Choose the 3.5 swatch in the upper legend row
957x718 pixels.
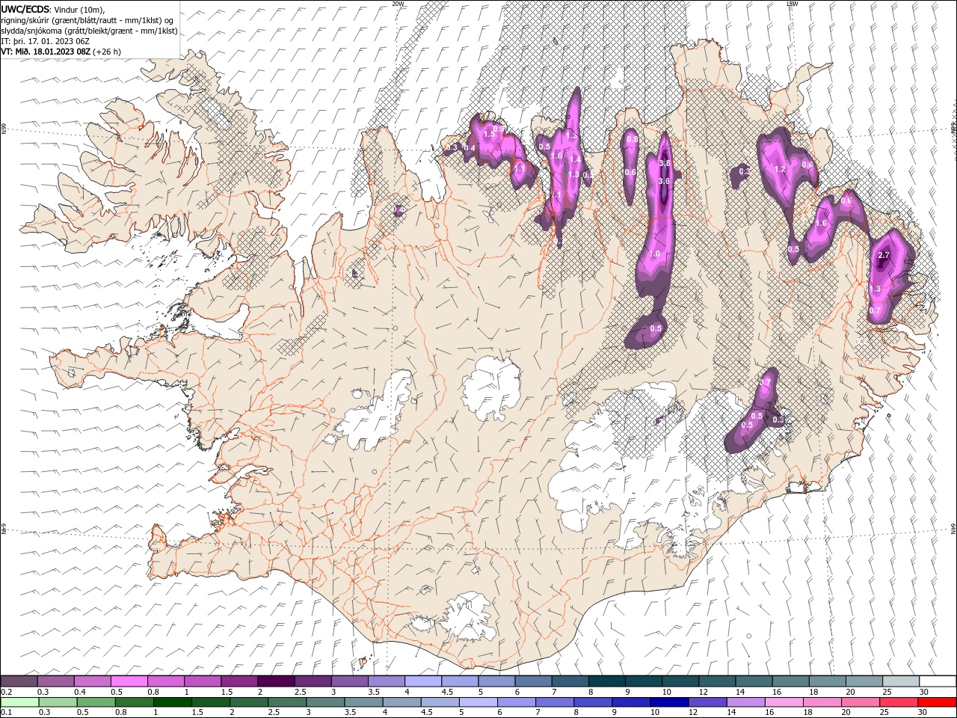point(386,681)
